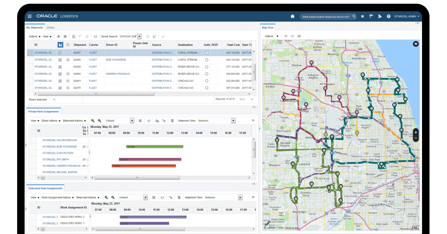Uncheck the checkbox for shipment 02460

pos(60,74)
